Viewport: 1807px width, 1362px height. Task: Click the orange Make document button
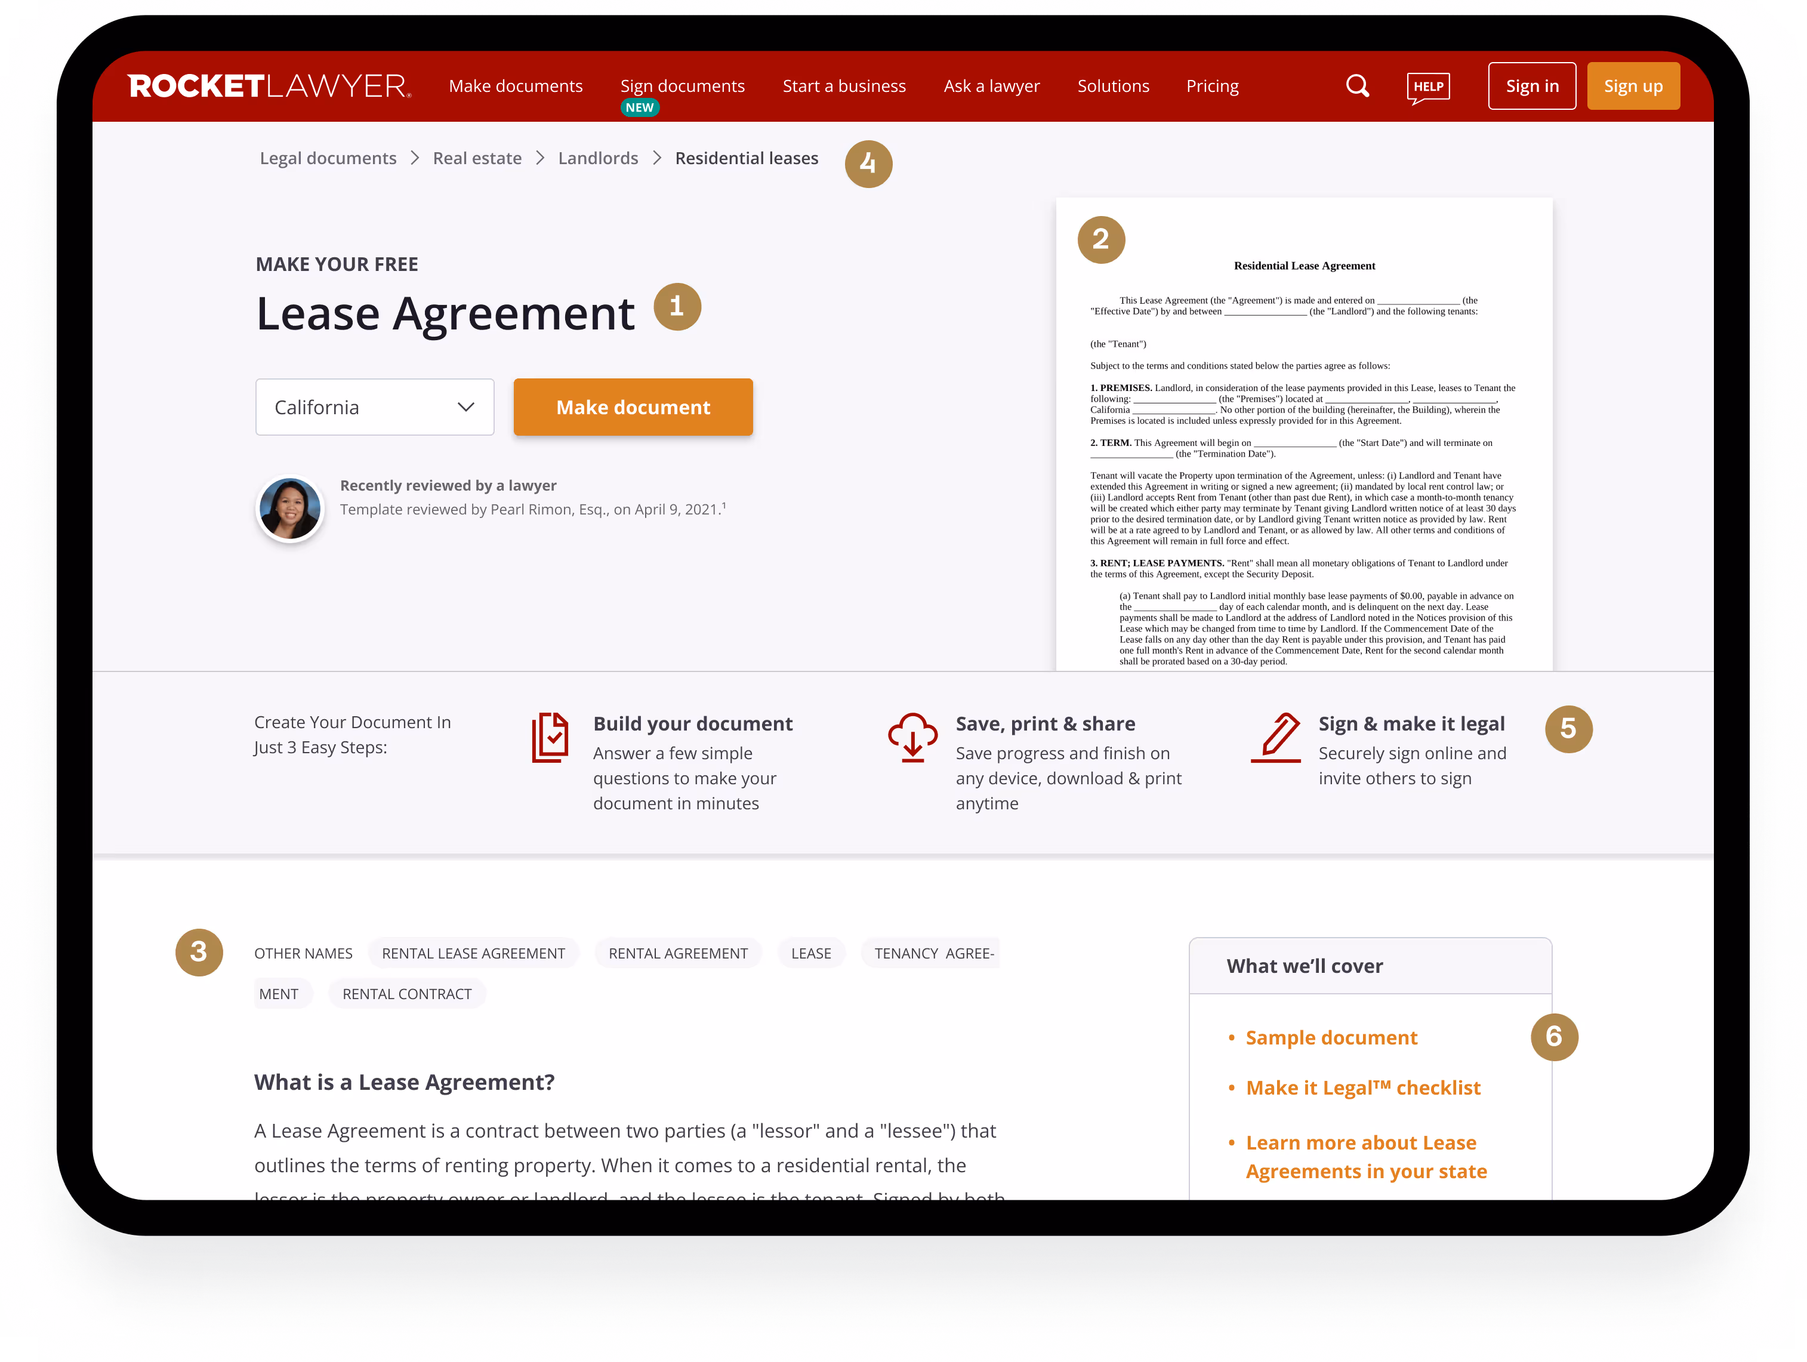(633, 407)
